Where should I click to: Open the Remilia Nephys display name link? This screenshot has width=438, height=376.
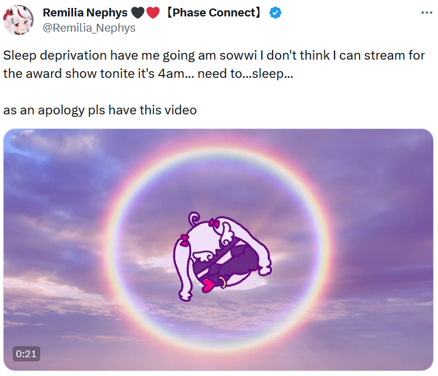tap(85, 13)
